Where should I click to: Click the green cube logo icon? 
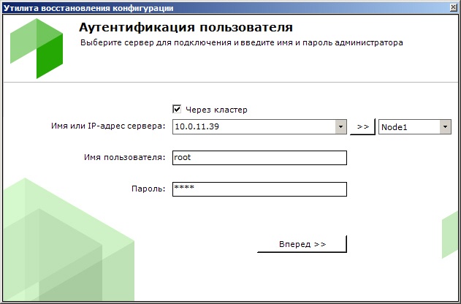[x=37, y=48]
